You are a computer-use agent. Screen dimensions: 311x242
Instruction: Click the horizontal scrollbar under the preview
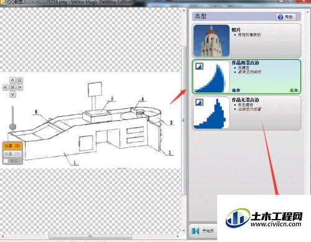pyautogui.click(x=90, y=236)
